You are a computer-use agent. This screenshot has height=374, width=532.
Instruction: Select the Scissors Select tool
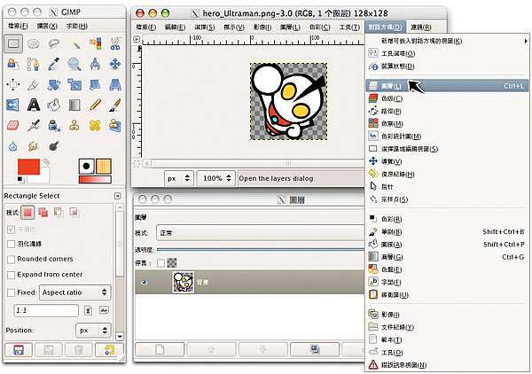[x=115, y=43]
